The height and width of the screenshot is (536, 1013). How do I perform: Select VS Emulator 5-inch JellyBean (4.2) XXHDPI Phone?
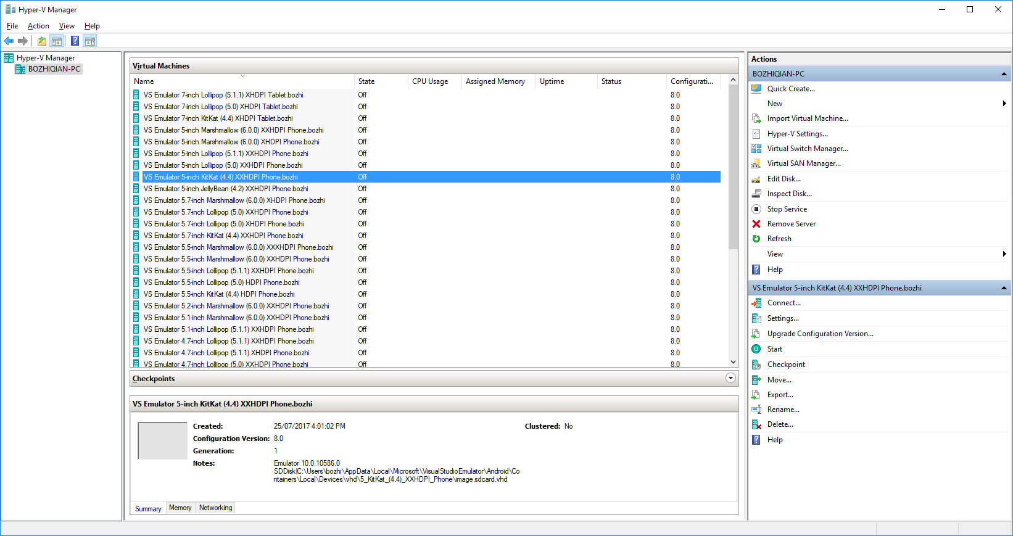pos(426,189)
